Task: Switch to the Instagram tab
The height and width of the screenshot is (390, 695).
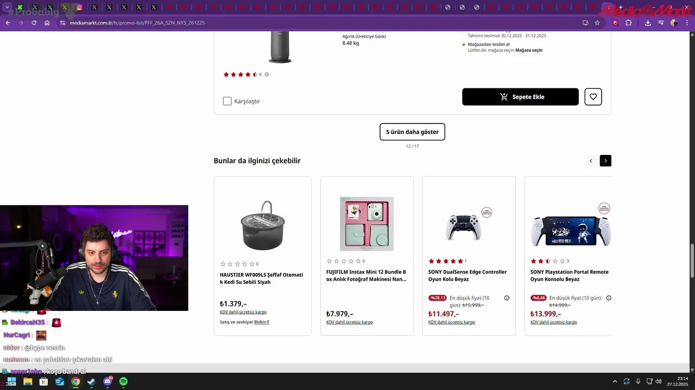Action: pos(80,8)
